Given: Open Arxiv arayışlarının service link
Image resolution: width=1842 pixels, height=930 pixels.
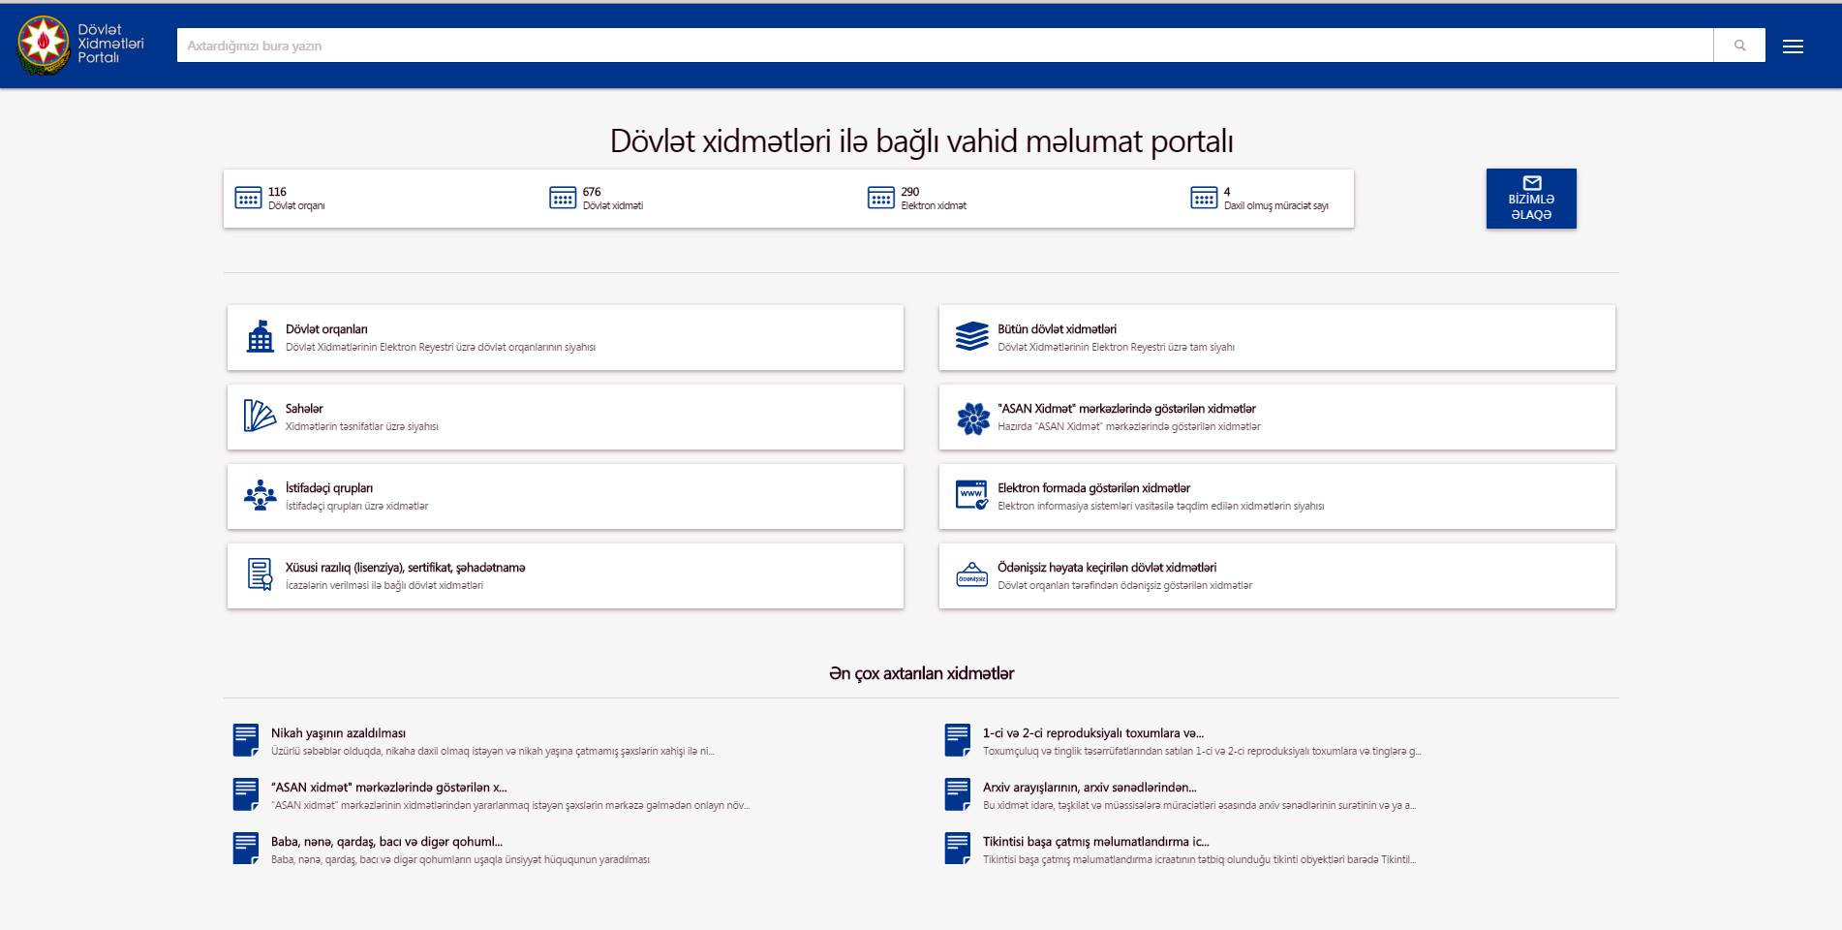Looking at the screenshot, I should tap(1089, 788).
